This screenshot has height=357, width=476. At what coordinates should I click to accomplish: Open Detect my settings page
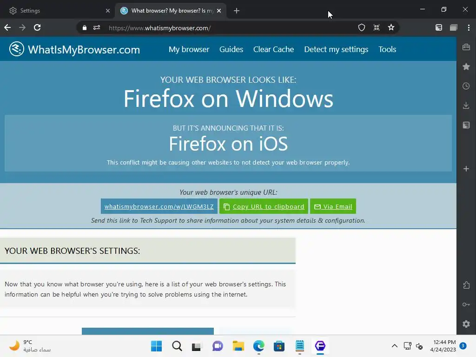[x=336, y=49]
